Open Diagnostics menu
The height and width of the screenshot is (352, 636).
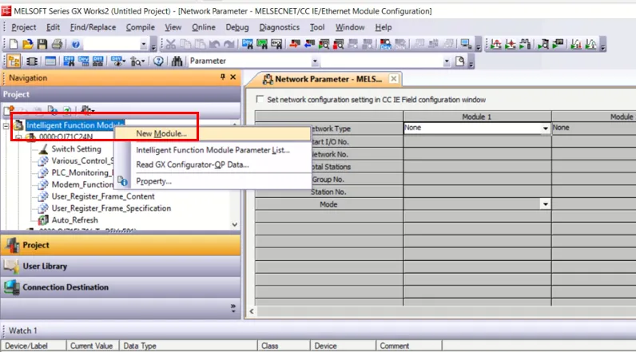click(x=279, y=27)
